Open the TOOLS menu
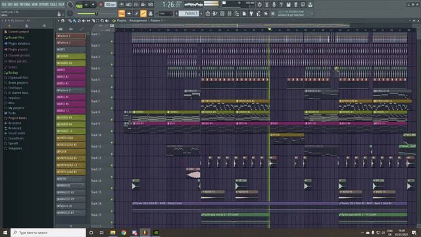The image size is (421, 237). click(53, 5)
